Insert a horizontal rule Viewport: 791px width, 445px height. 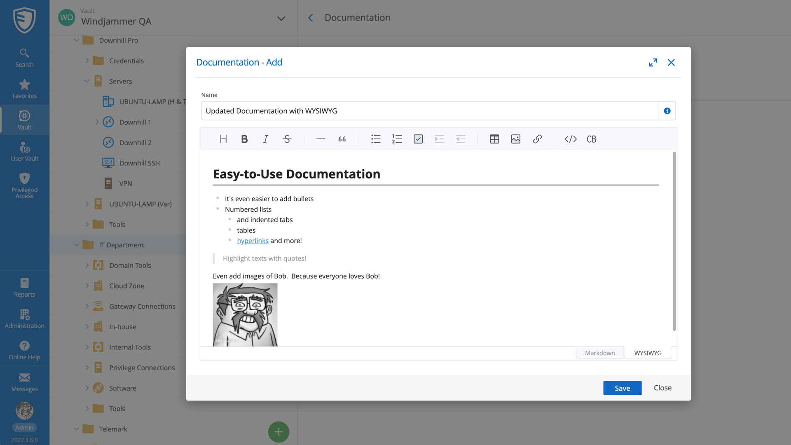point(321,139)
